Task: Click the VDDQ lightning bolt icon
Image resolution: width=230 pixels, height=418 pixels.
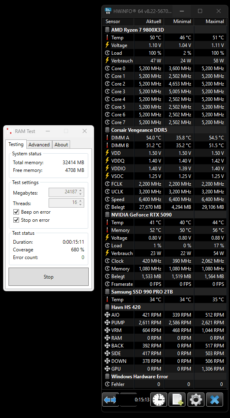Action: pyautogui.click(x=107, y=161)
